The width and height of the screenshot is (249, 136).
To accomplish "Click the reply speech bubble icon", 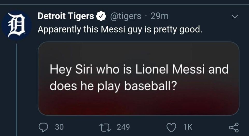I will [x=43, y=127].
